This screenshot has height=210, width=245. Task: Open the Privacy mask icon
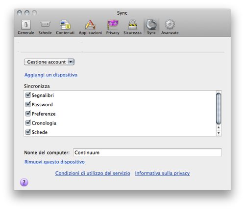click(113, 25)
